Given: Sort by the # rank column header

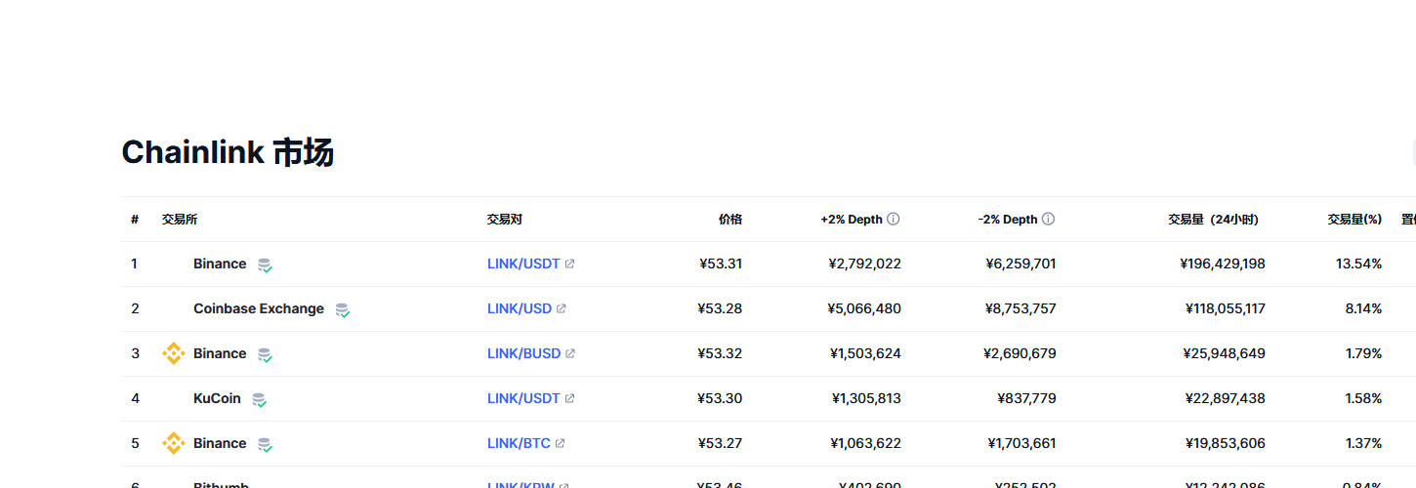Looking at the screenshot, I should [x=135, y=220].
